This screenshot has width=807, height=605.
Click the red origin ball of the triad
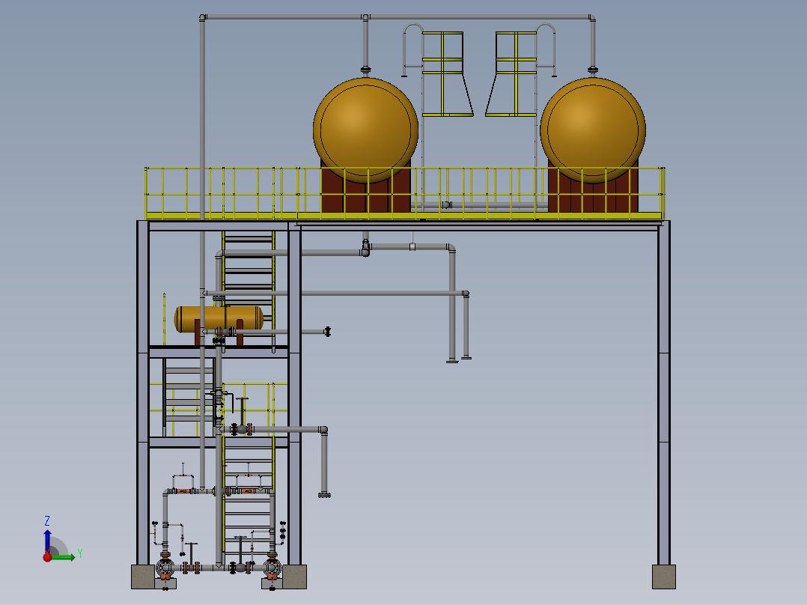tap(47, 556)
